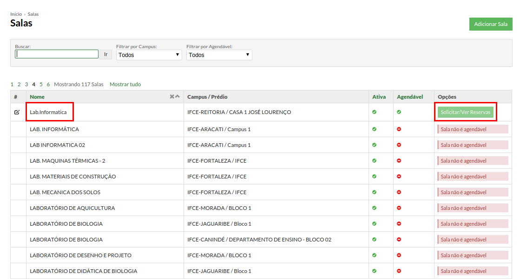Click 'Sala não é agendável' for LAB. INFORMÁTICA
The image size is (520, 279).
pos(473,129)
